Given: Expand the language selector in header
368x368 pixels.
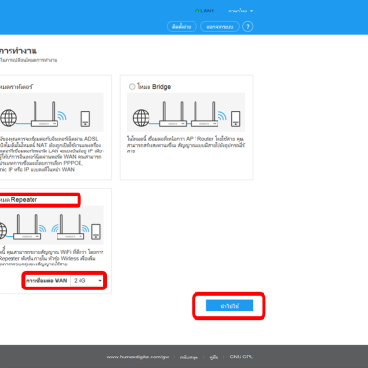Looking at the screenshot, I should [241, 11].
